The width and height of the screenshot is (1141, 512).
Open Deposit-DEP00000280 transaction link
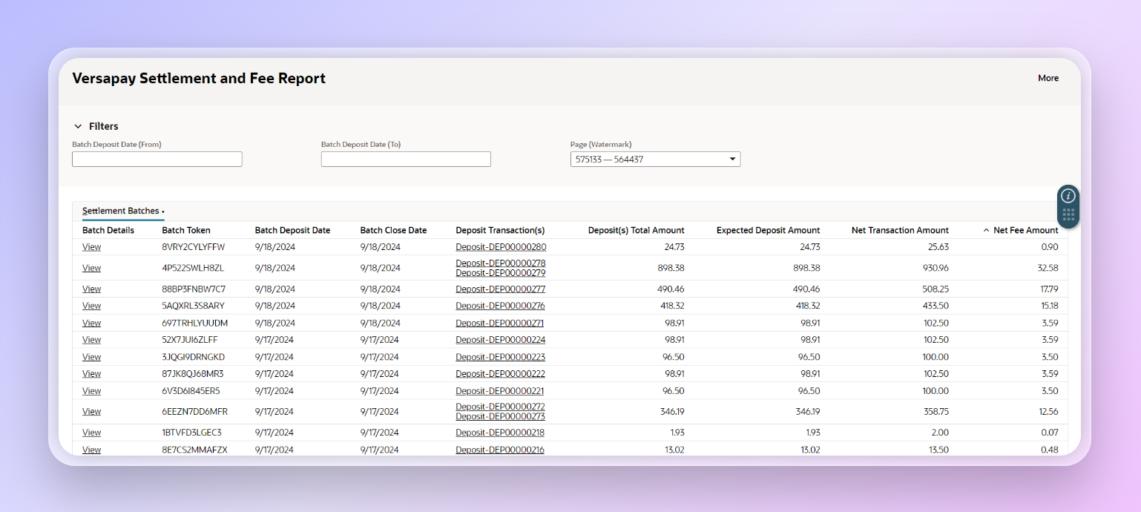(501, 247)
